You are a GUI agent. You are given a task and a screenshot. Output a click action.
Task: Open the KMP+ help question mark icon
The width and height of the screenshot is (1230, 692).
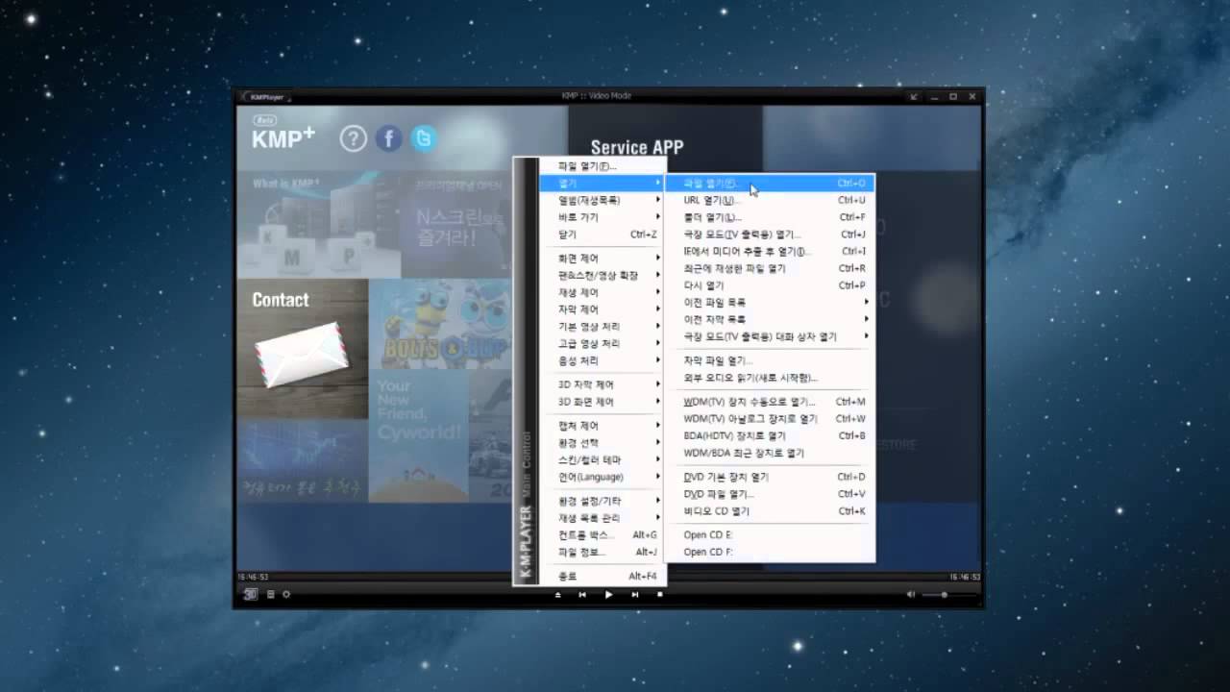tap(354, 139)
